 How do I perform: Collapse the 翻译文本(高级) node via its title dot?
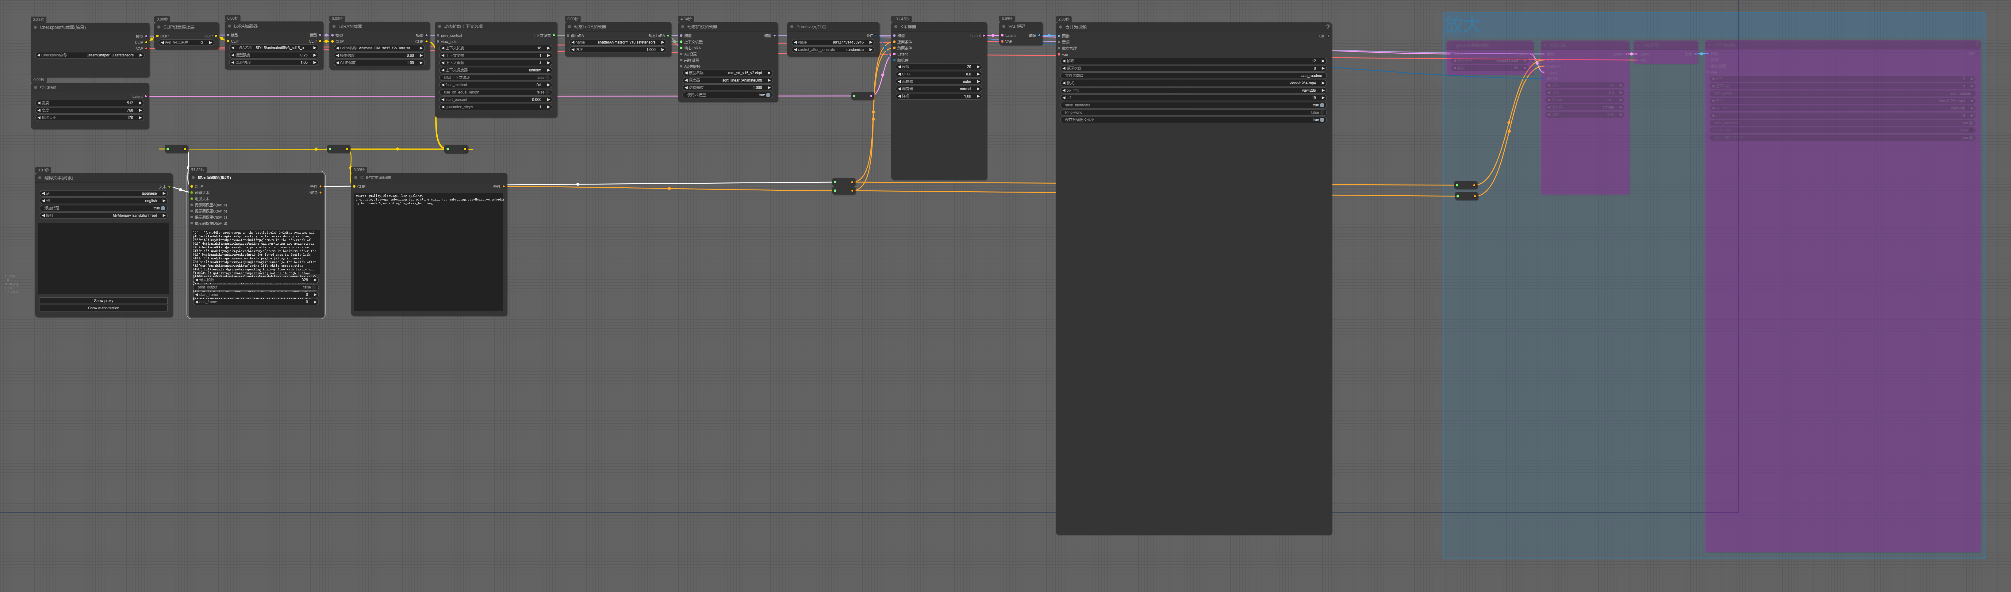(x=40, y=178)
